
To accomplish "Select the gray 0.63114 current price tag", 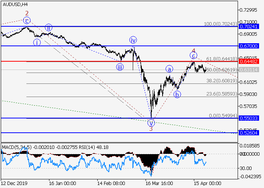I will (248, 70).
